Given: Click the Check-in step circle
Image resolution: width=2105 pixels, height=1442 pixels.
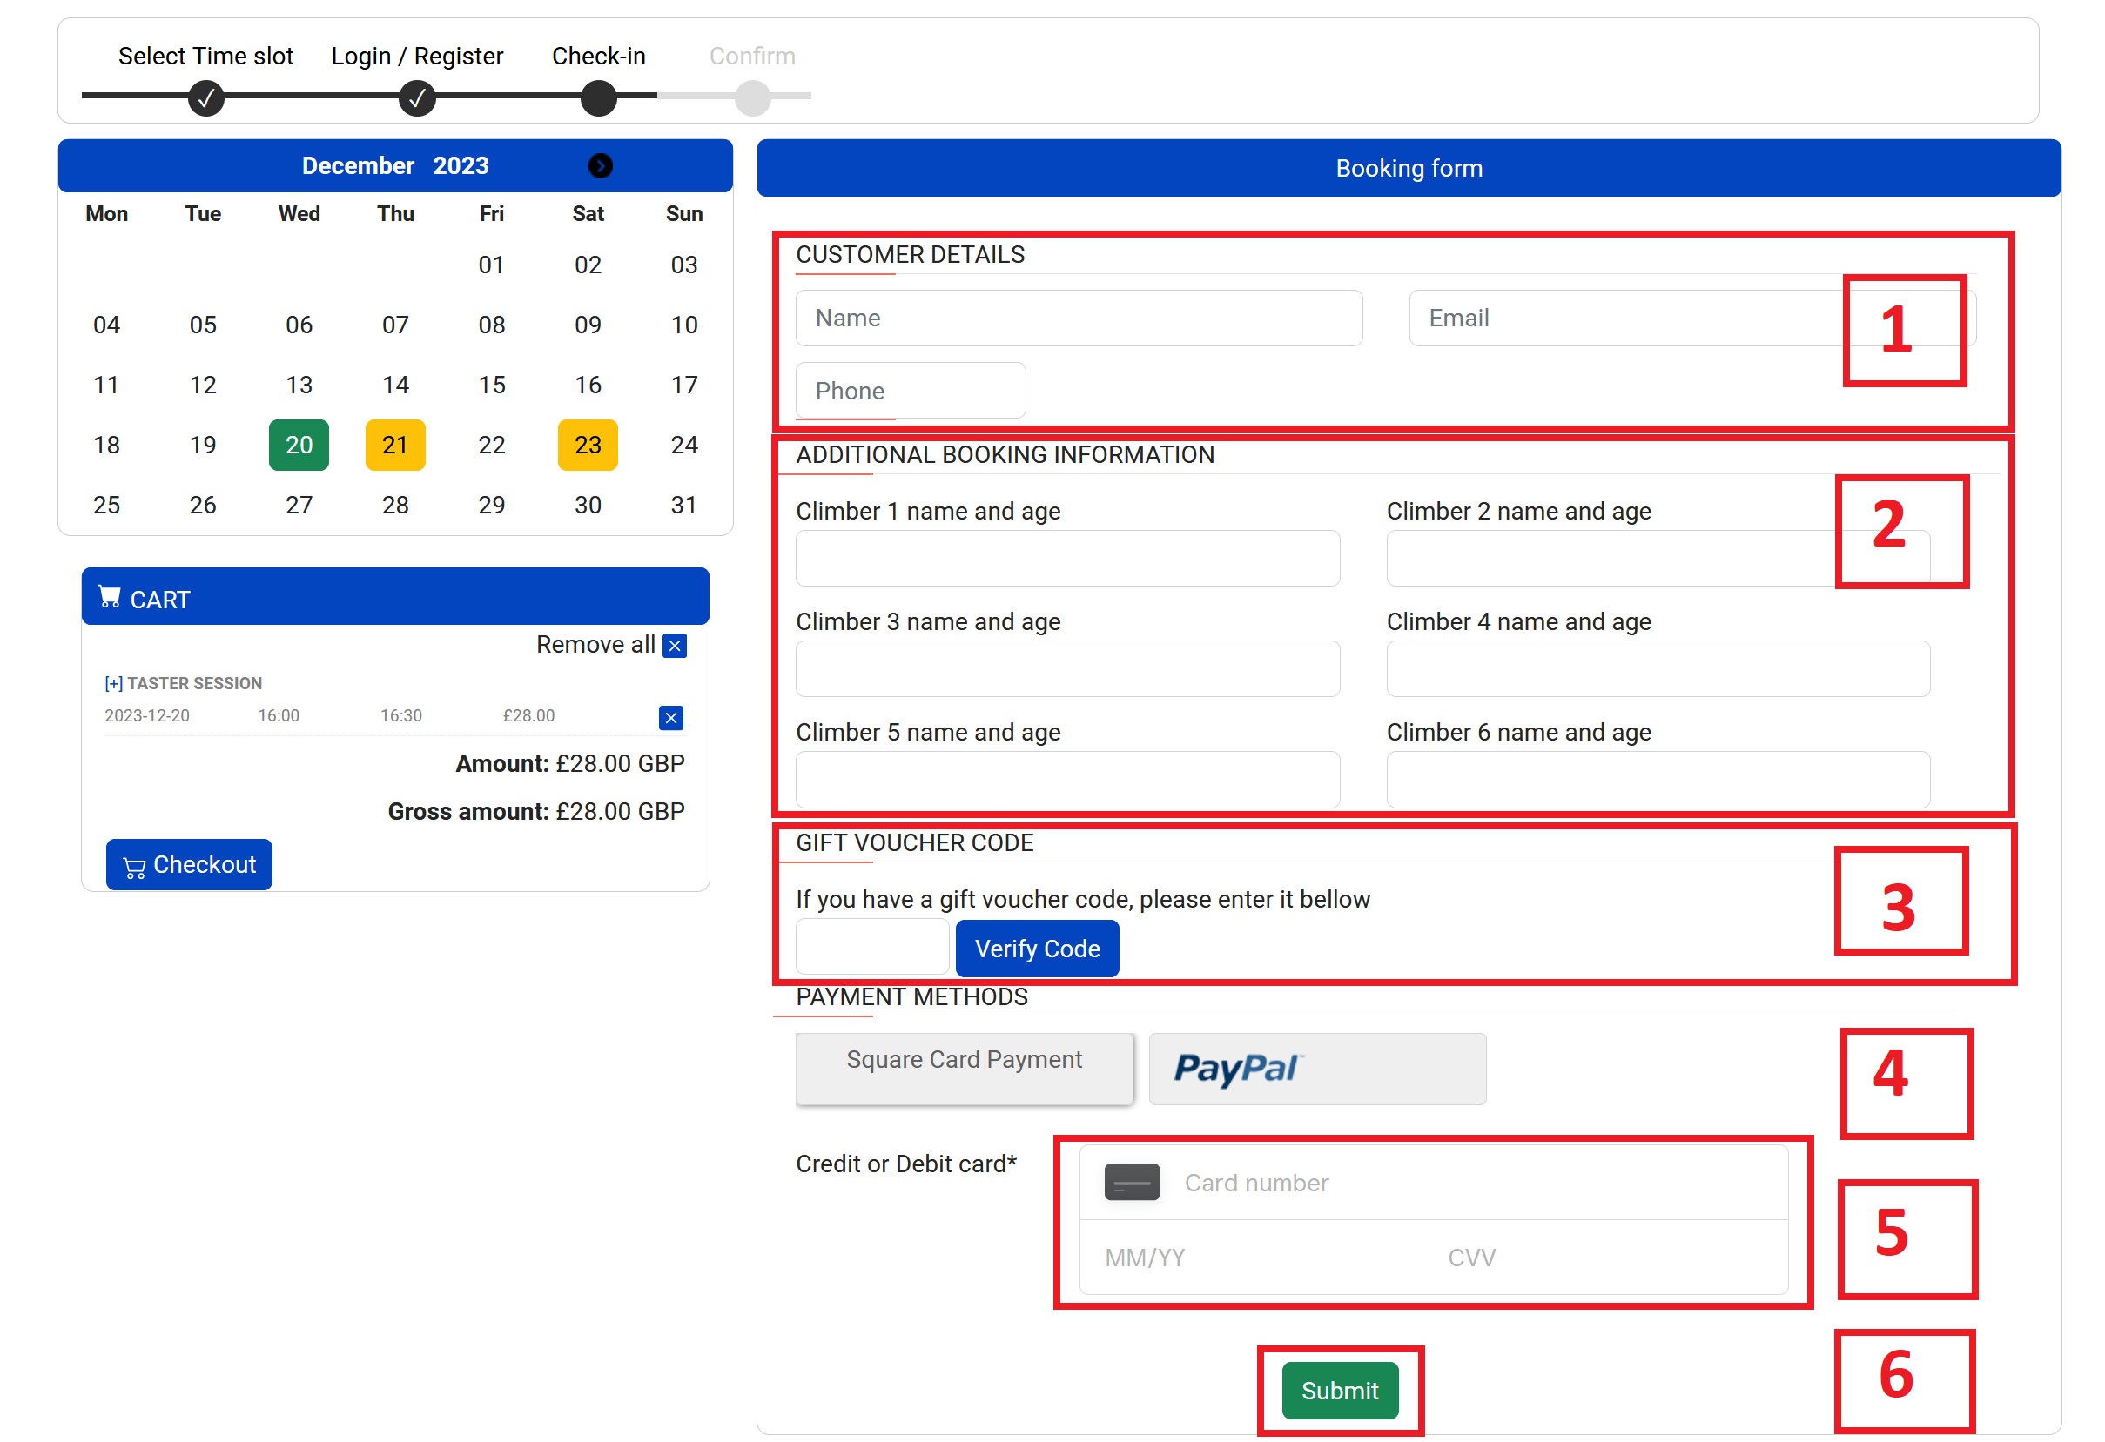Looking at the screenshot, I should click(x=598, y=97).
